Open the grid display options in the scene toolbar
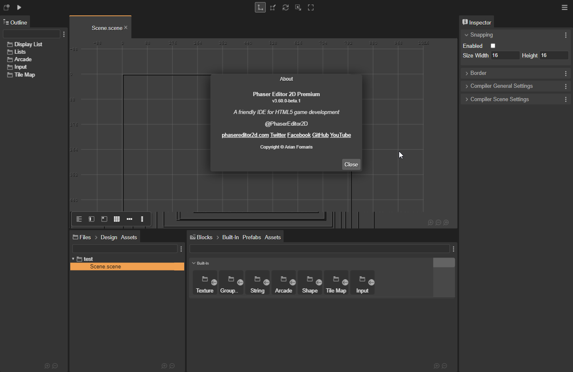This screenshot has height=372, width=573. pos(117,219)
